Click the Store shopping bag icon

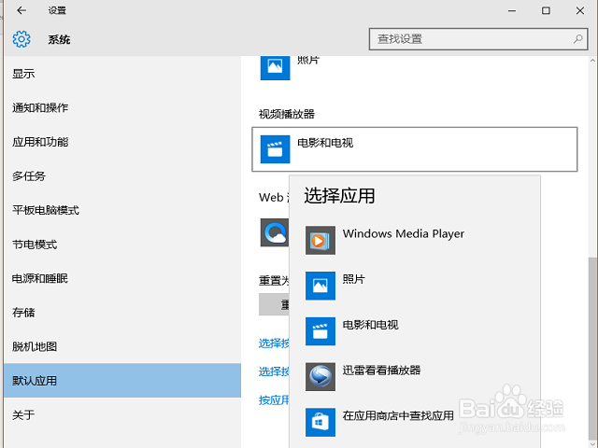coord(320,422)
